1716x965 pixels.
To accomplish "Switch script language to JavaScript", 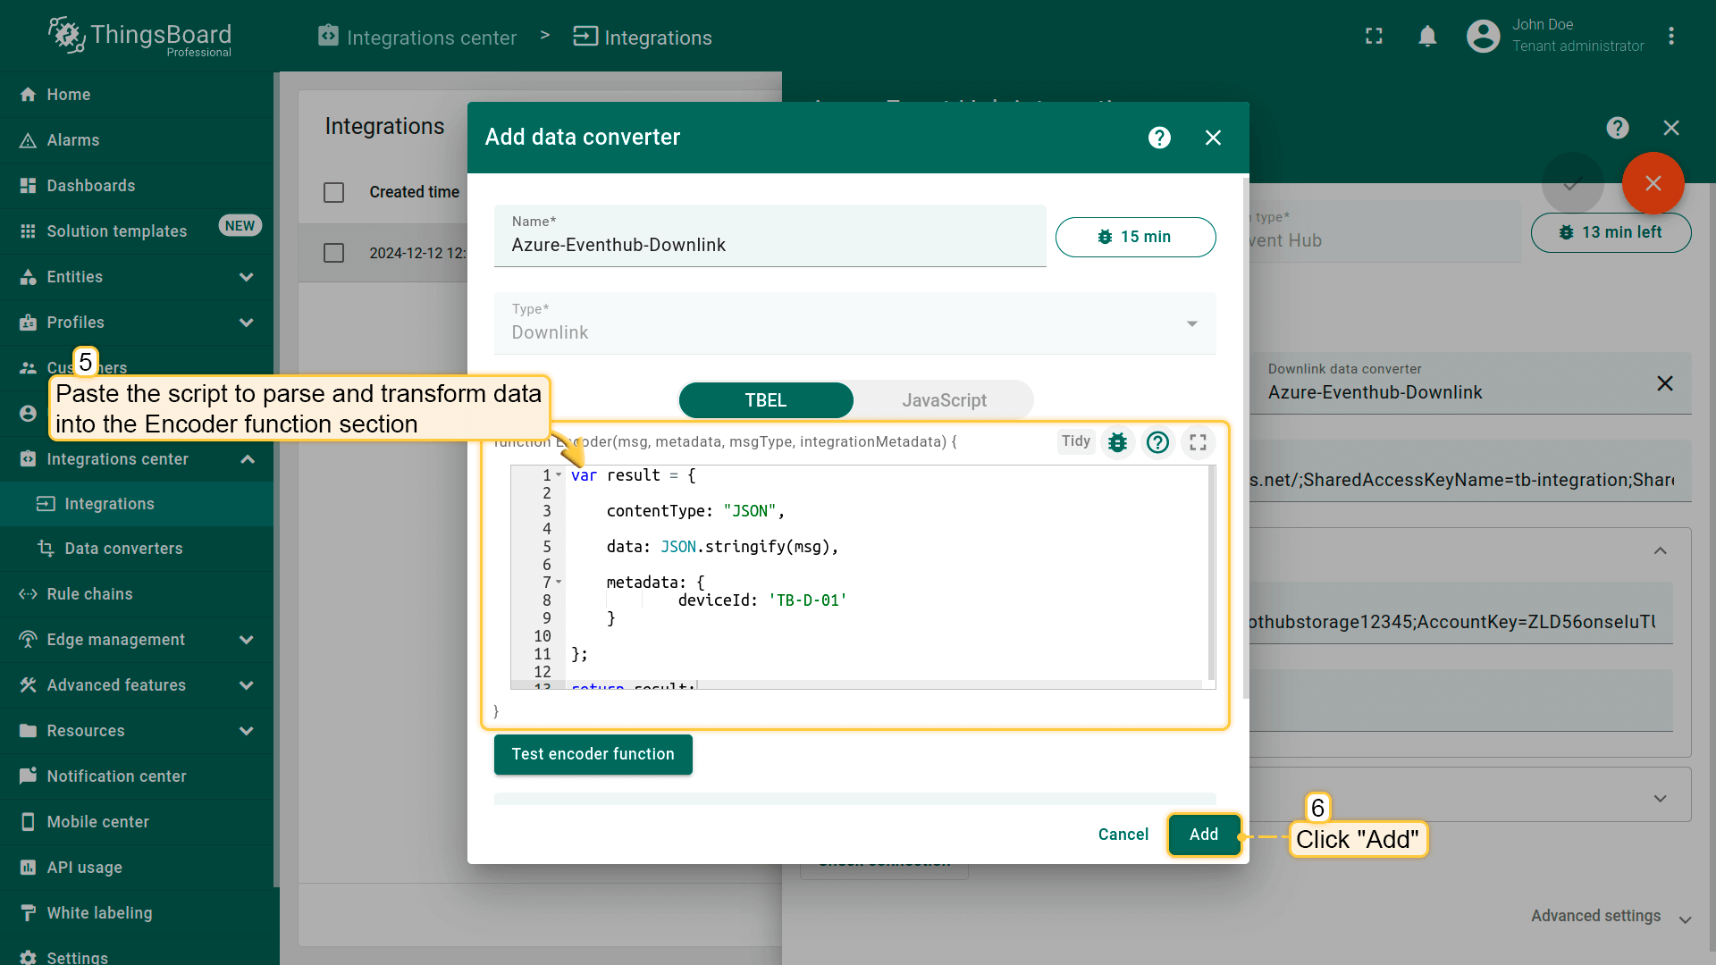I will 943,400.
